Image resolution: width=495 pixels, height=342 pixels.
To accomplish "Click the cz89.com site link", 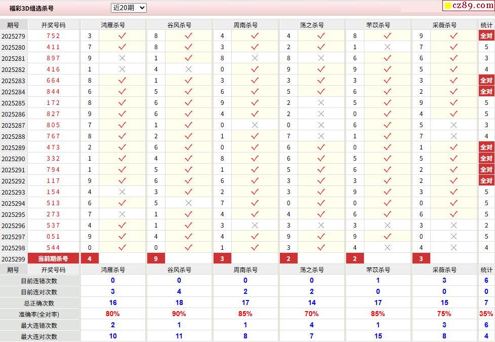I will coord(472,6).
